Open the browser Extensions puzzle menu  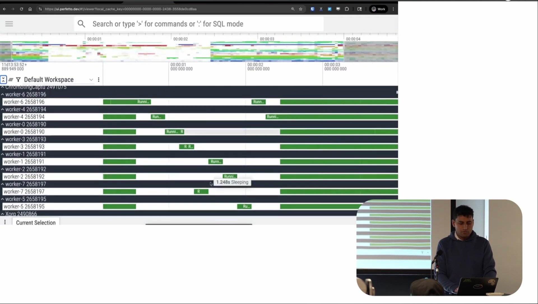click(347, 9)
